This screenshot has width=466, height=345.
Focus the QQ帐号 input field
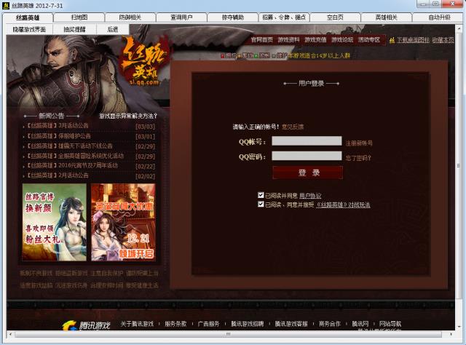[307, 141]
